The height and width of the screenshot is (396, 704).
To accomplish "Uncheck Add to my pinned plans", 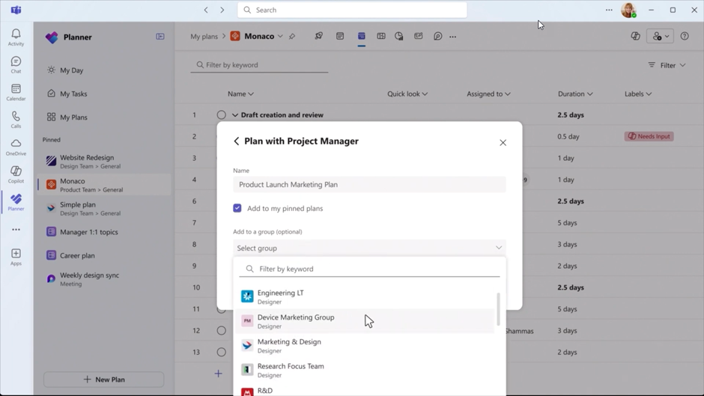I will click(237, 208).
